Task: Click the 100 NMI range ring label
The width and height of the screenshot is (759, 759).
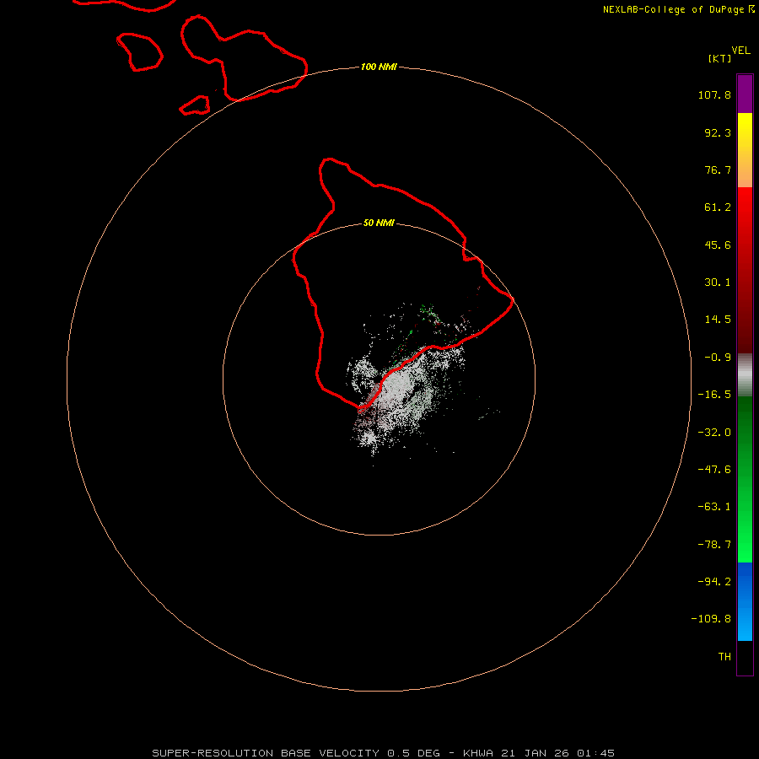Action: coord(379,67)
